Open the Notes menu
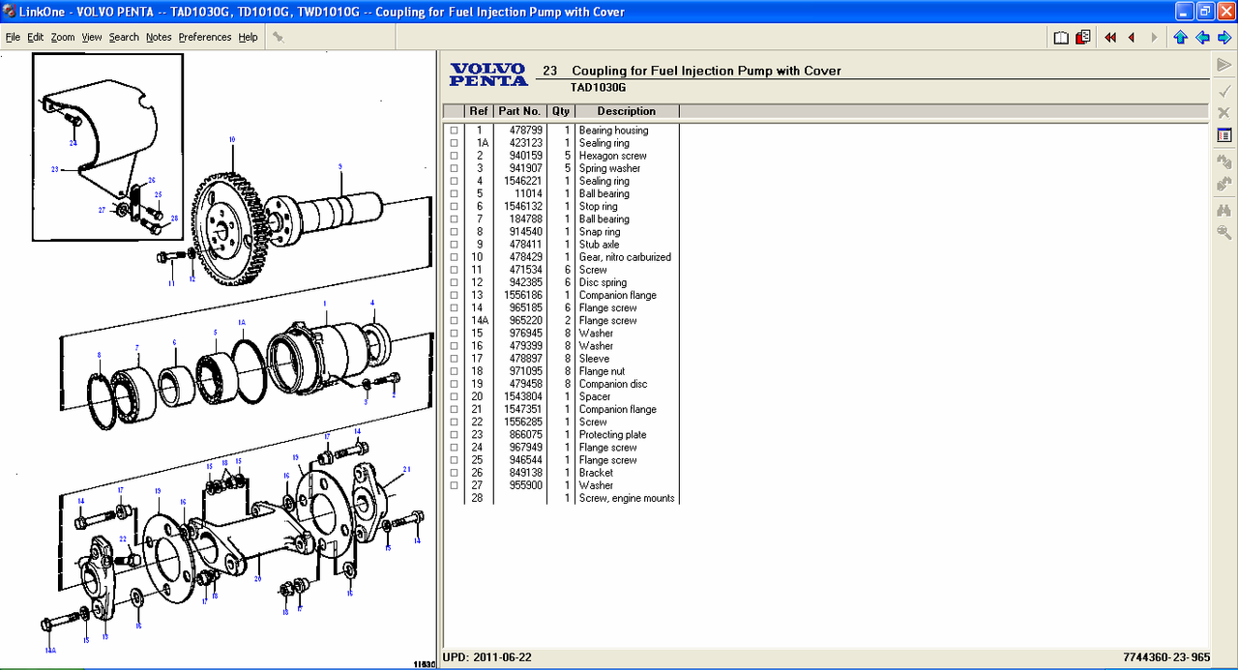This screenshot has height=670, width=1238. pos(159,37)
